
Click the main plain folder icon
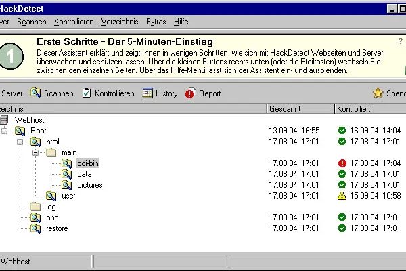pyautogui.click(x=51, y=152)
